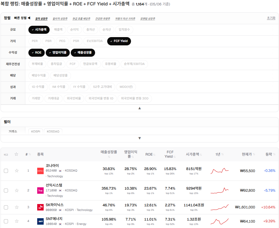Select the 질적 성장주 preset

41,19
